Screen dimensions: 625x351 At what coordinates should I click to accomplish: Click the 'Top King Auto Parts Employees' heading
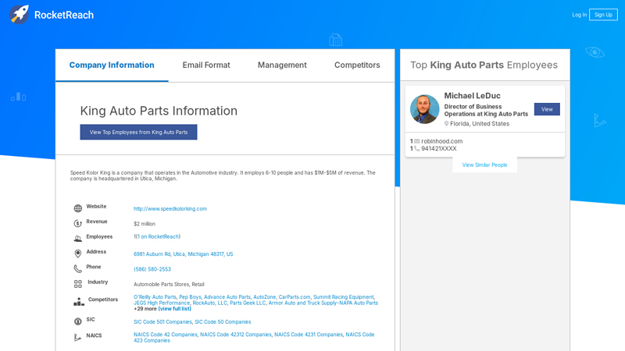484,65
